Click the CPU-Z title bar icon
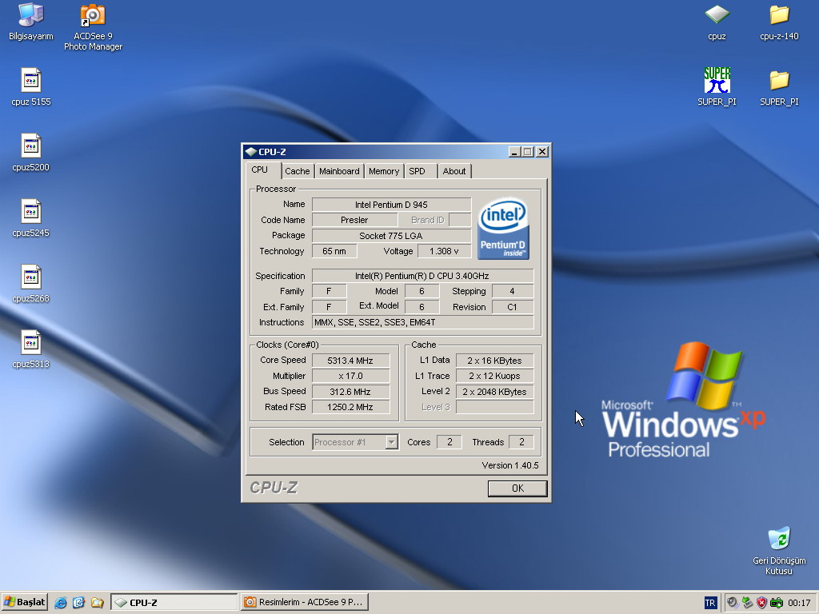 click(x=250, y=152)
